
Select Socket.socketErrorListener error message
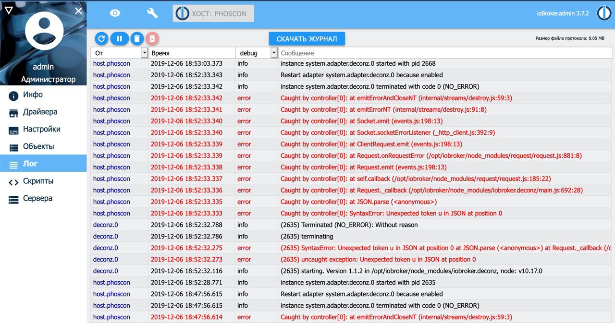pyautogui.click(x=388, y=132)
